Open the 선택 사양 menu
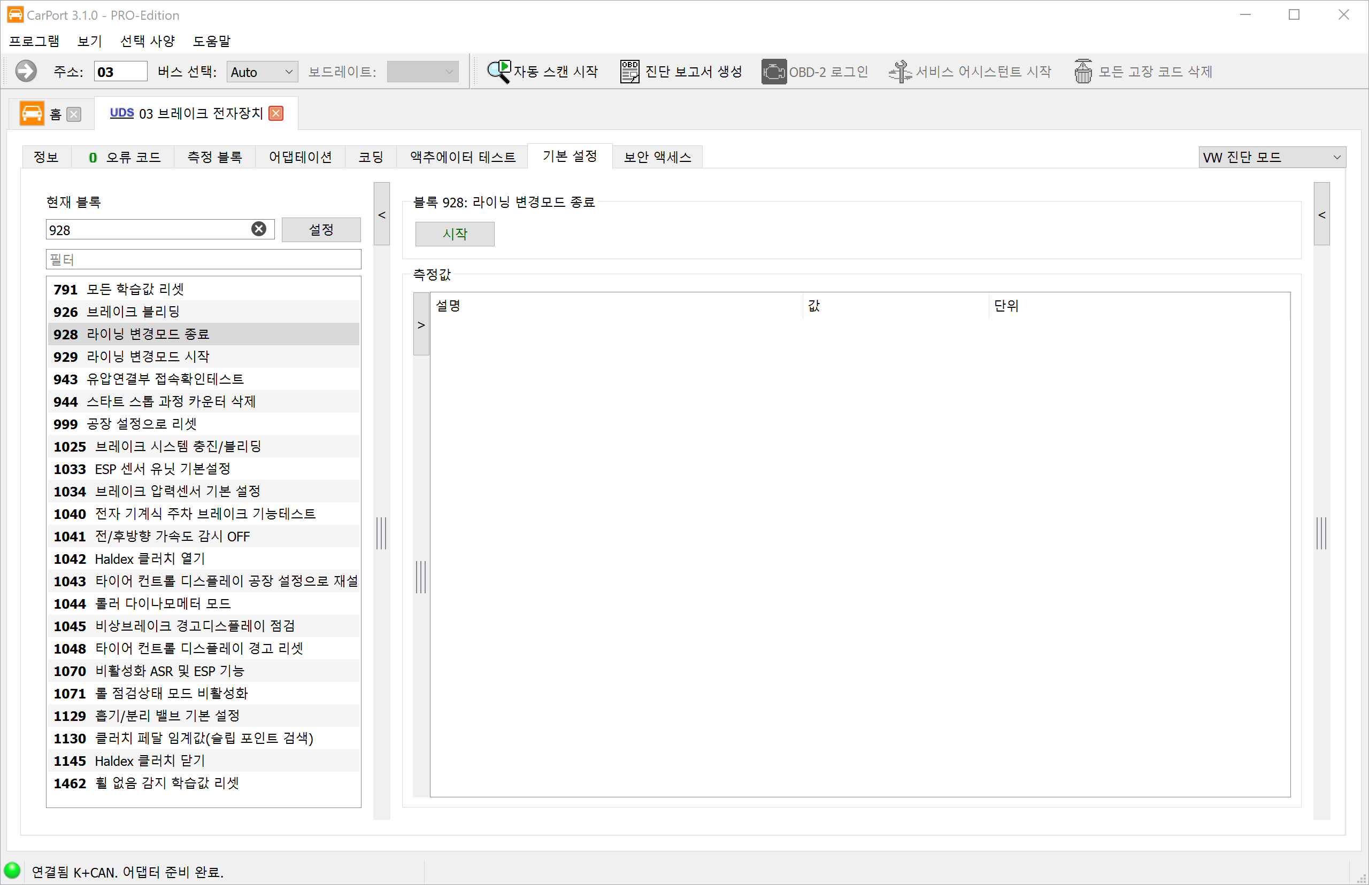The width and height of the screenshot is (1369, 885). point(147,41)
